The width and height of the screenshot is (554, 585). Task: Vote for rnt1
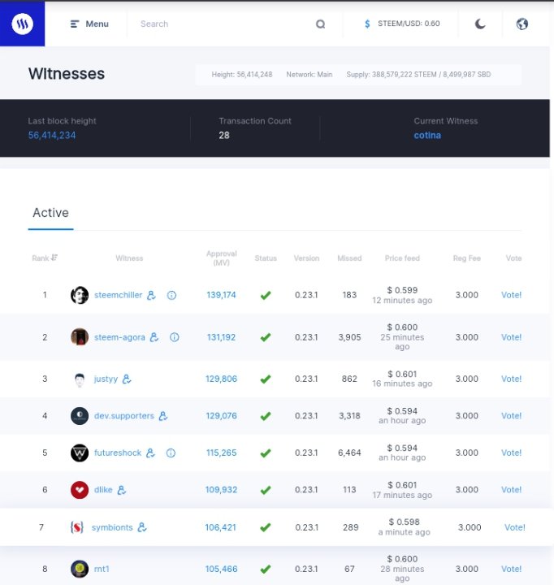tap(511, 569)
